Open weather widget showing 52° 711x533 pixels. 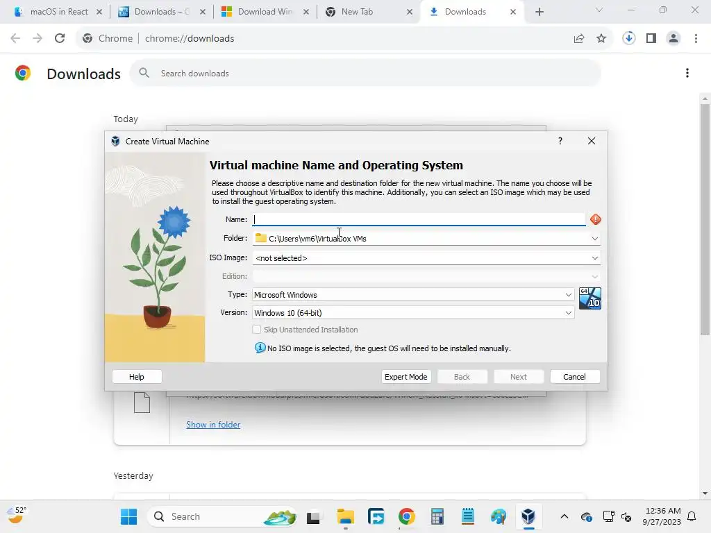[17, 516]
